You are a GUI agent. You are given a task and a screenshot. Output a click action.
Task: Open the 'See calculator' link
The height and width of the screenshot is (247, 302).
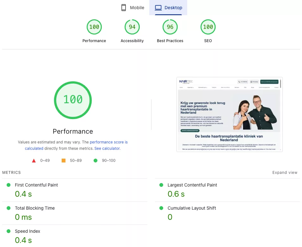(107, 148)
